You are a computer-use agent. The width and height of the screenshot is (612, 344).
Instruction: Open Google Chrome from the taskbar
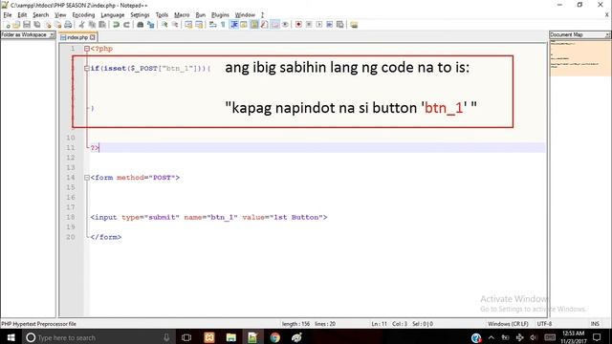coord(274,337)
